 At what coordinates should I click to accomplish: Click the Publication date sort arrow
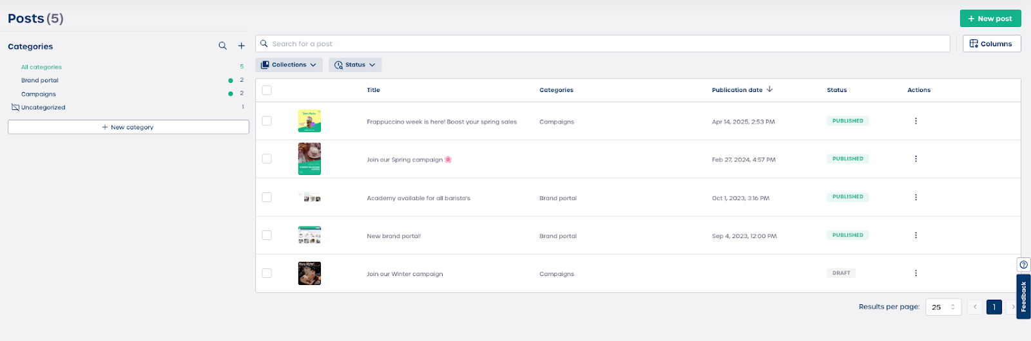coord(769,89)
